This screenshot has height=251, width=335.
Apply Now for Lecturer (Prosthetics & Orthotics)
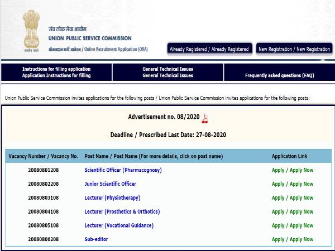293,212
